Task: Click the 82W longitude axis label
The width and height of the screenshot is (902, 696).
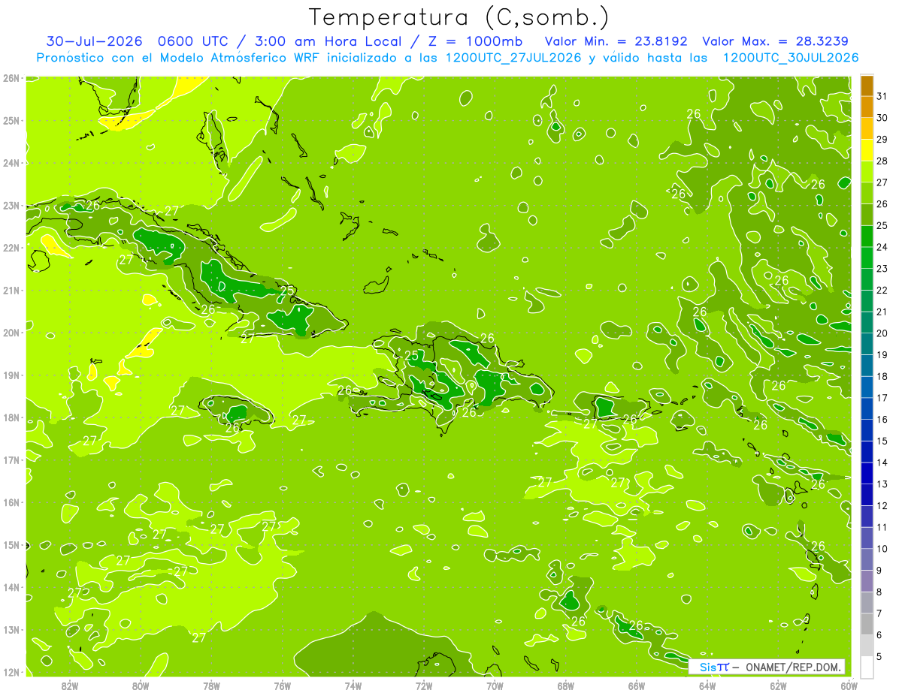Action: 70,685
